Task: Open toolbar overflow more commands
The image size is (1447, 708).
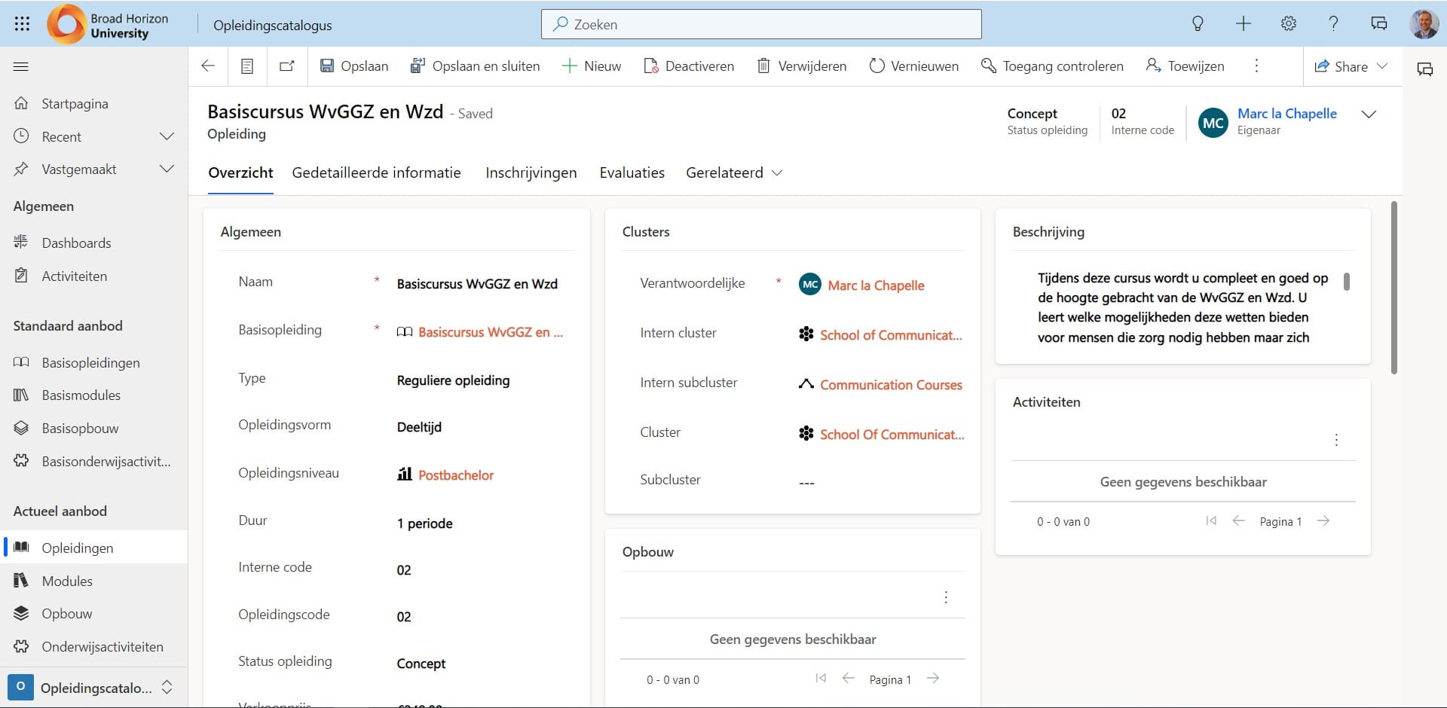Action: (1256, 66)
